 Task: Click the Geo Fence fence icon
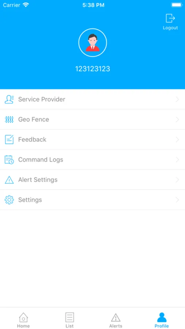click(x=9, y=120)
